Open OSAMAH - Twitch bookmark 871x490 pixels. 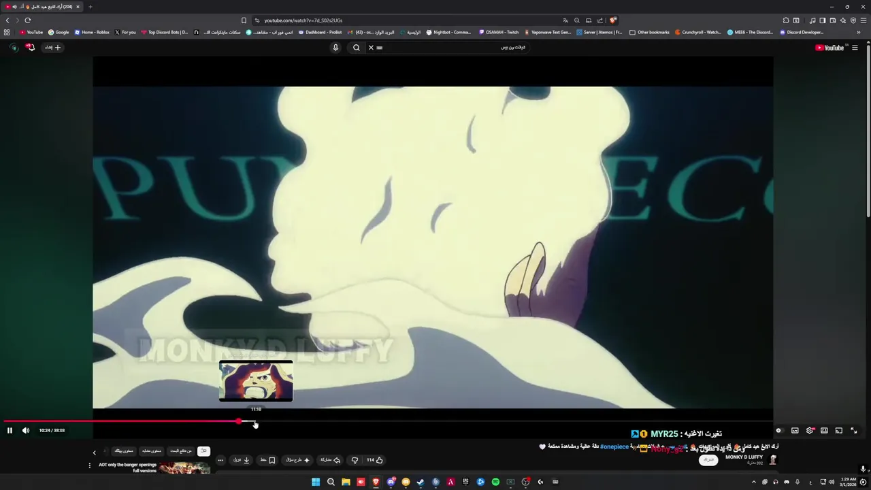499,32
